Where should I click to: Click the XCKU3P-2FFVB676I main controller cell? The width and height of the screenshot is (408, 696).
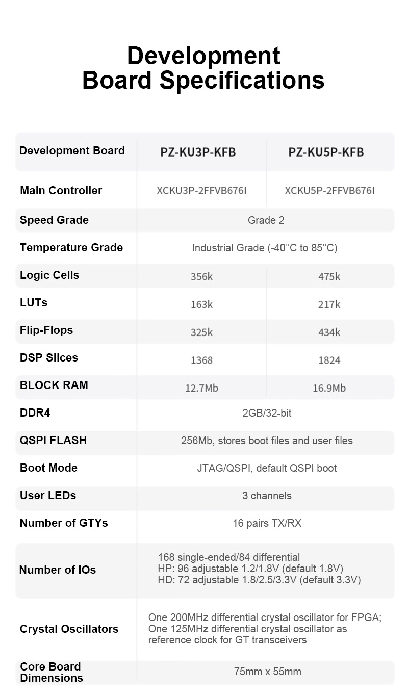tap(201, 191)
